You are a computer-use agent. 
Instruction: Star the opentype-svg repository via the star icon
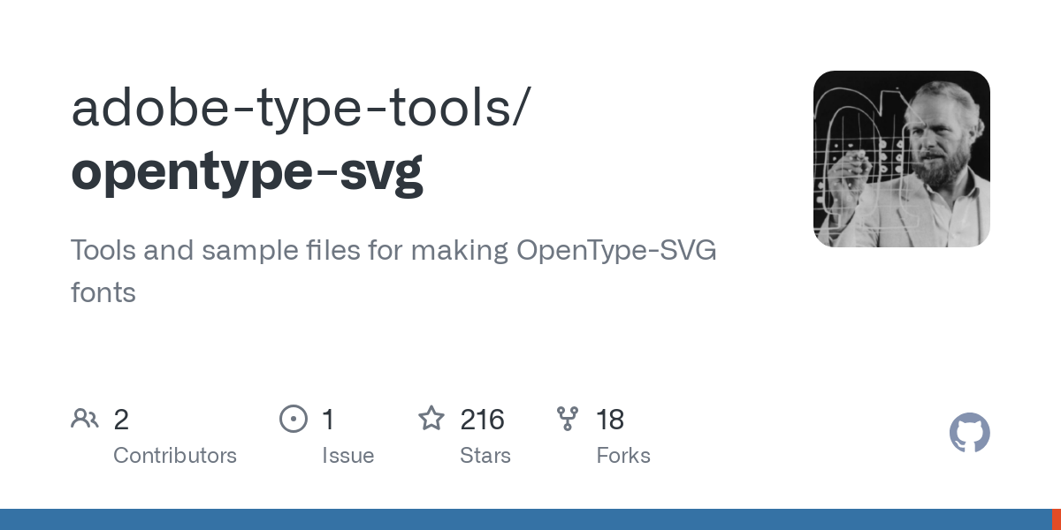tap(431, 419)
